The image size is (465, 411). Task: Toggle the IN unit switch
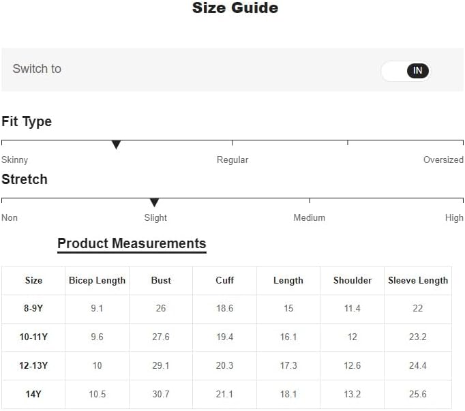pos(406,70)
